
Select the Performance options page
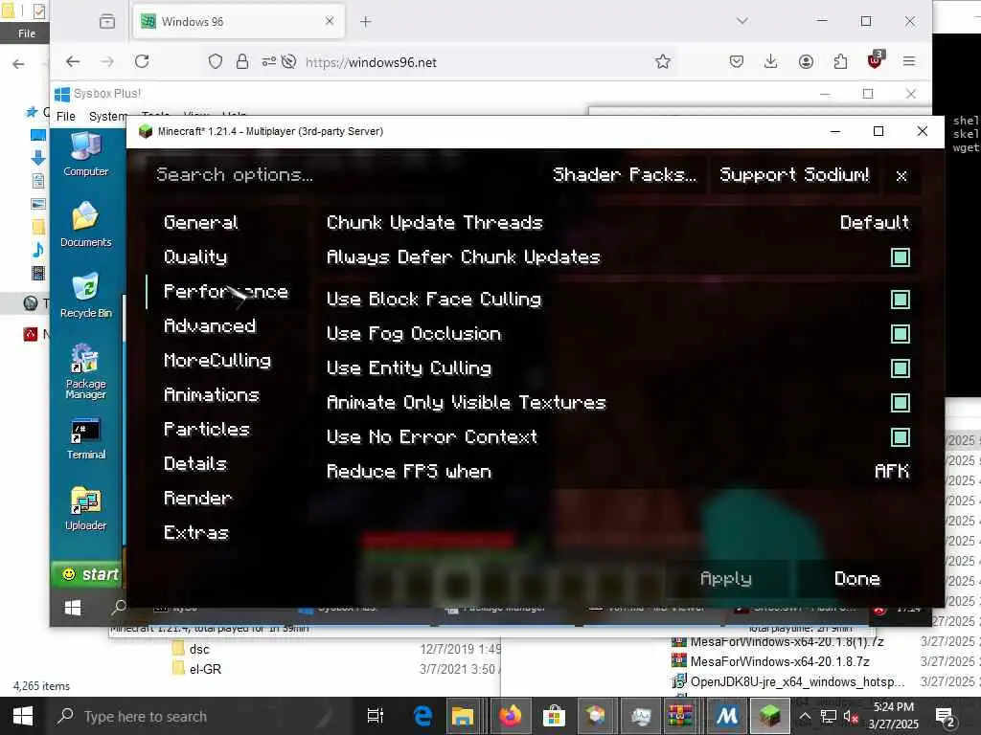226,292
